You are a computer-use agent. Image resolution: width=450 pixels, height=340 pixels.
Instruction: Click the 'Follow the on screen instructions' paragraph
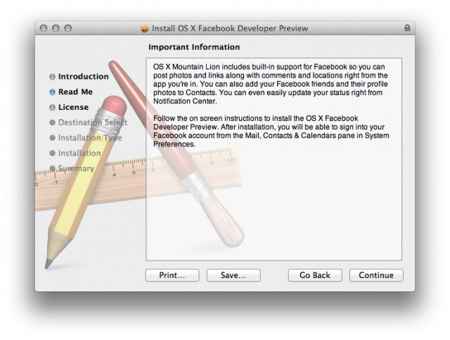coord(271,131)
